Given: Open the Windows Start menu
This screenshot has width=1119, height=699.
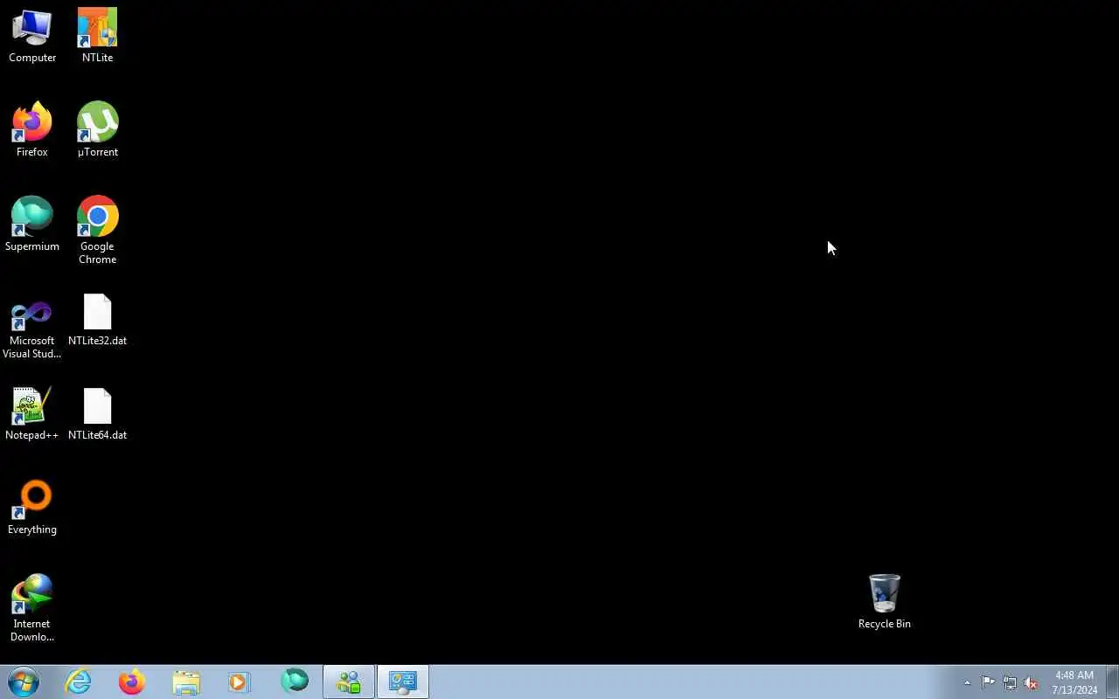Looking at the screenshot, I should (24, 682).
